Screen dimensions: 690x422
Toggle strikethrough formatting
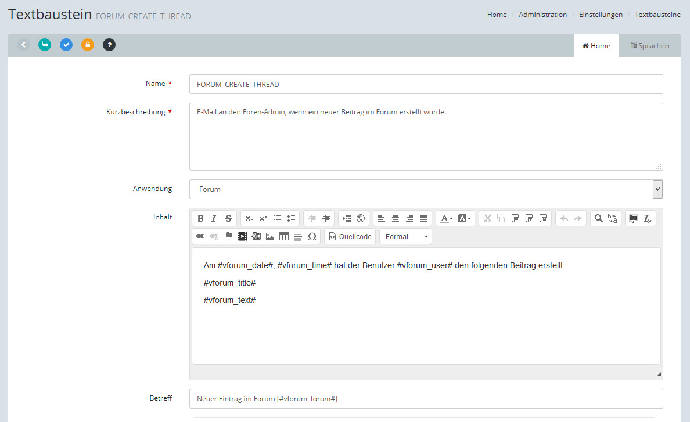228,218
